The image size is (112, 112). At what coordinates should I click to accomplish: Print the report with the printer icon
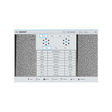click(x=46, y=79)
